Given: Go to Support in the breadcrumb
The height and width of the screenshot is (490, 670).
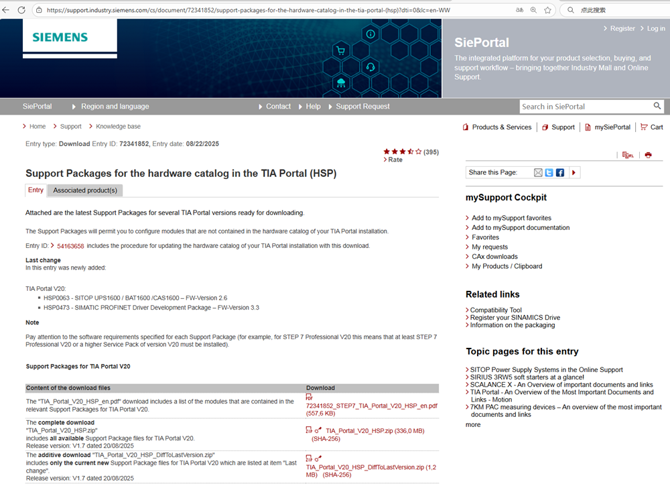Looking at the screenshot, I should click(x=71, y=127).
